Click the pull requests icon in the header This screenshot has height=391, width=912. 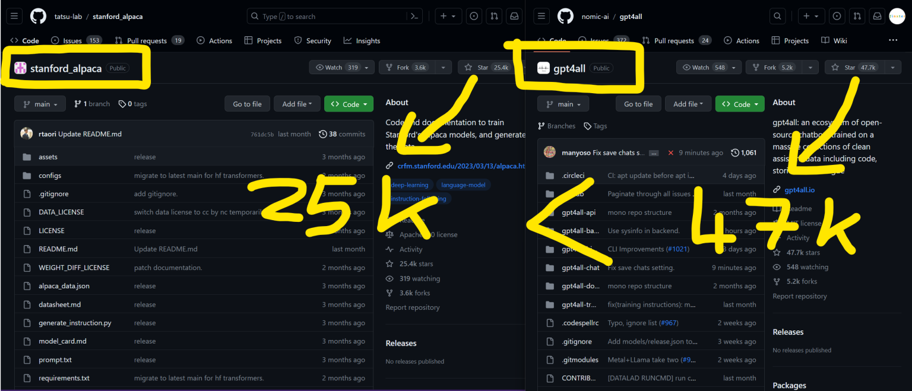tap(494, 16)
